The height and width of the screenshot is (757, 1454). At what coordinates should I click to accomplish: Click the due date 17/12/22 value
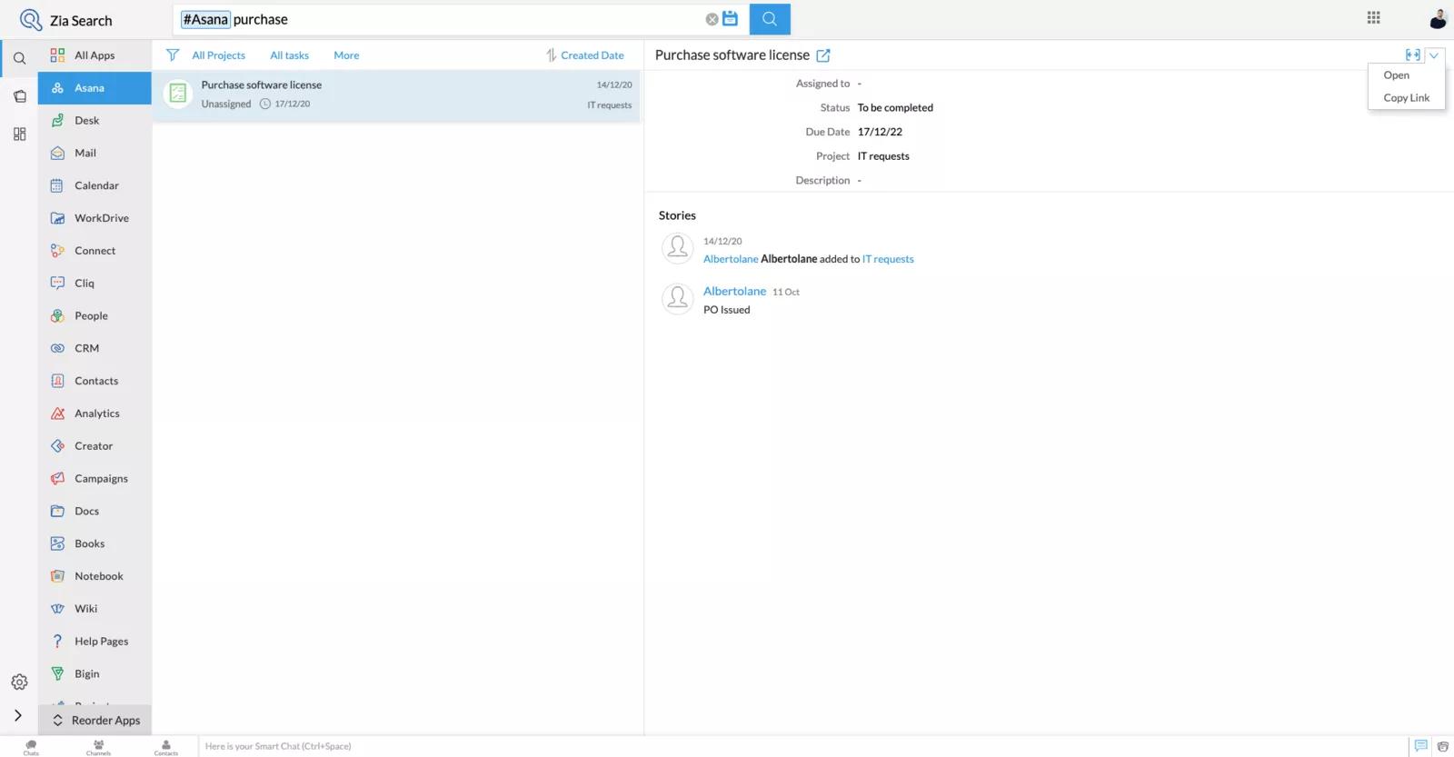point(880,132)
